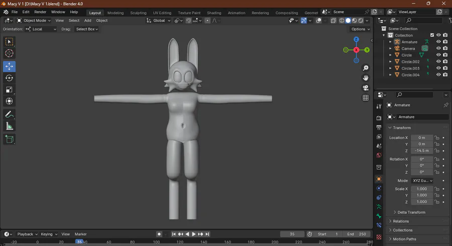Open the XYZ Euler rotation mode dropdown
The image size is (452, 246).
pos(422,181)
